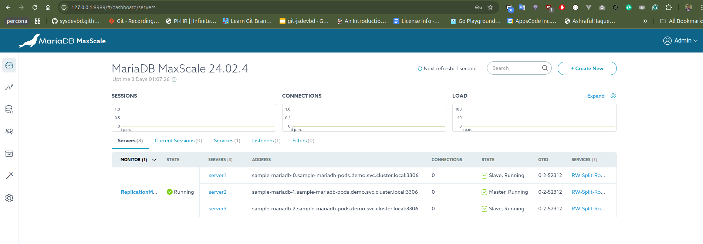The width and height of the screenshot is (703, 244).
Task: Open the server2 link
Action: (217, 192)
